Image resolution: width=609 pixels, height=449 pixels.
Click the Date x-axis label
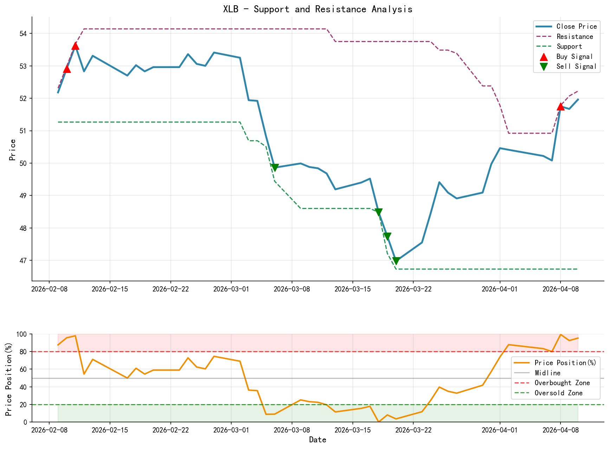pos(318,440)
